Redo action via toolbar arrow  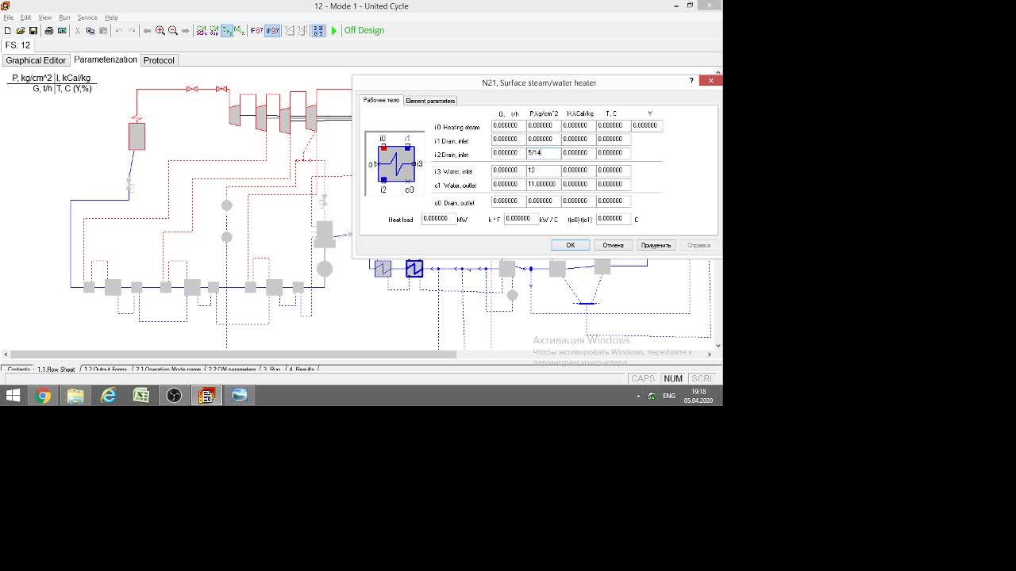tap(132, 31)
